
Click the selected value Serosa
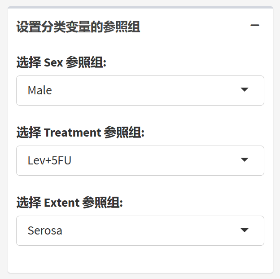[x=45, y=230]
